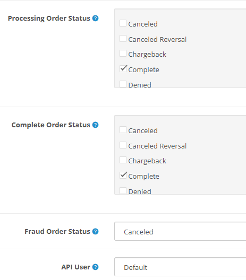Click the Fraud Order Status label
246x280 pixels.
click(x=57, y=231)
